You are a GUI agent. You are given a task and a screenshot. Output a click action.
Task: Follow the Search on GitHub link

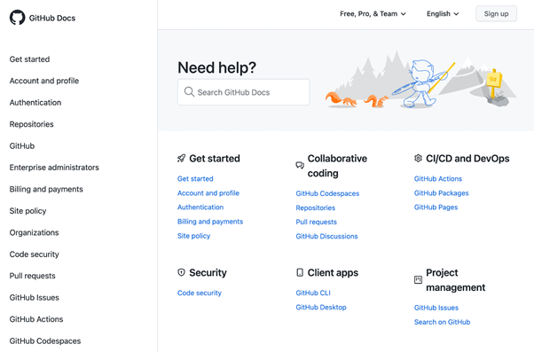[442, 322]
